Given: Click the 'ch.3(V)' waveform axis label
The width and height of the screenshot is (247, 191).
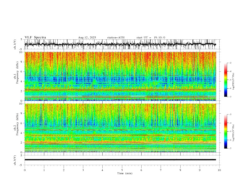Looking at the screenshot, I should [x=15, y=160].
